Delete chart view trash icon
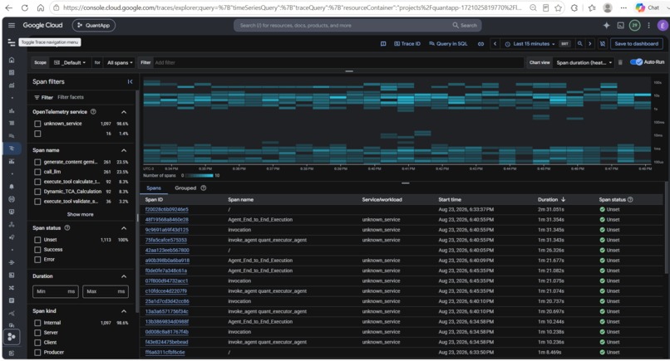Screen dimensions: 670x361 [620, 62]
